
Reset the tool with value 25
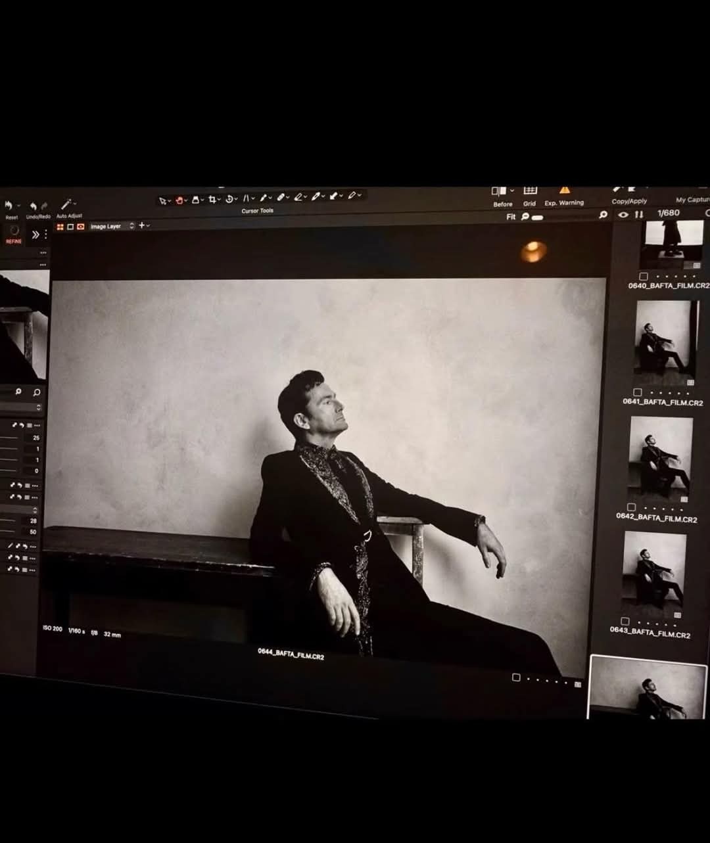21,425
